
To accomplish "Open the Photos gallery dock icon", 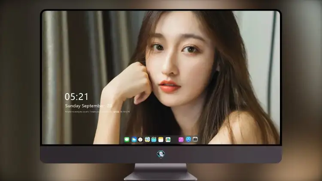I will pos(168,139).
